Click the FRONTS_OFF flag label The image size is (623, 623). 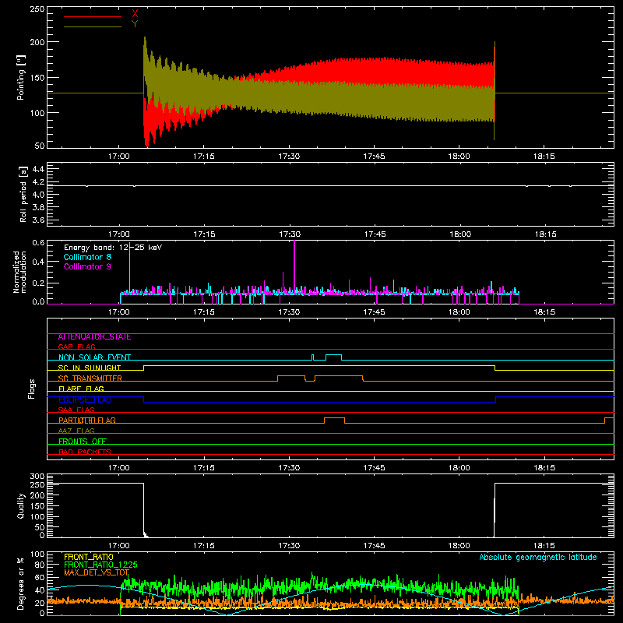(x=83, y=442)
